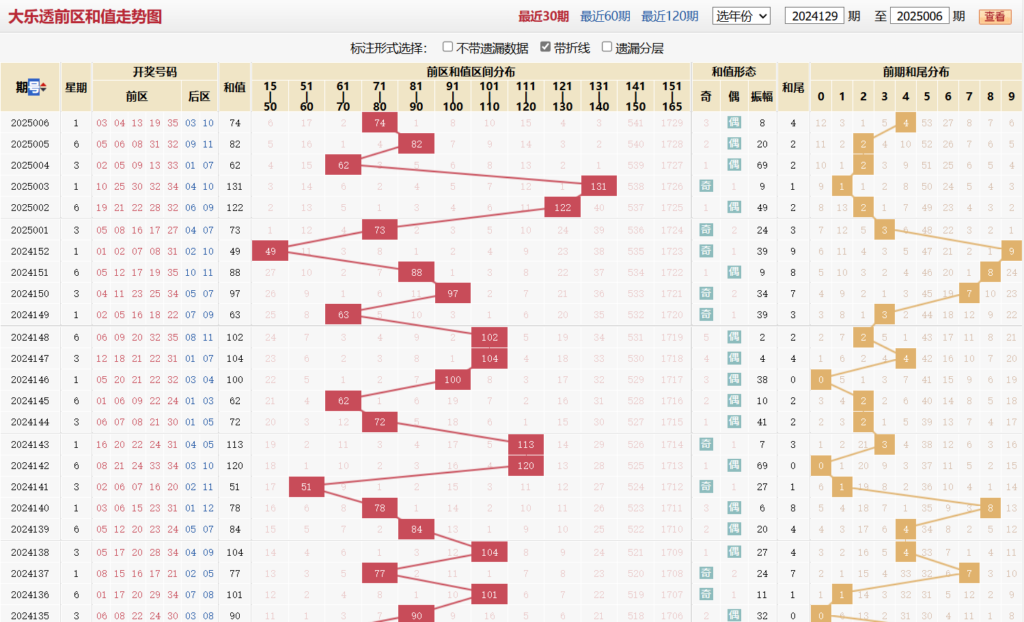Click period number 2024138

tap(30, 552)
